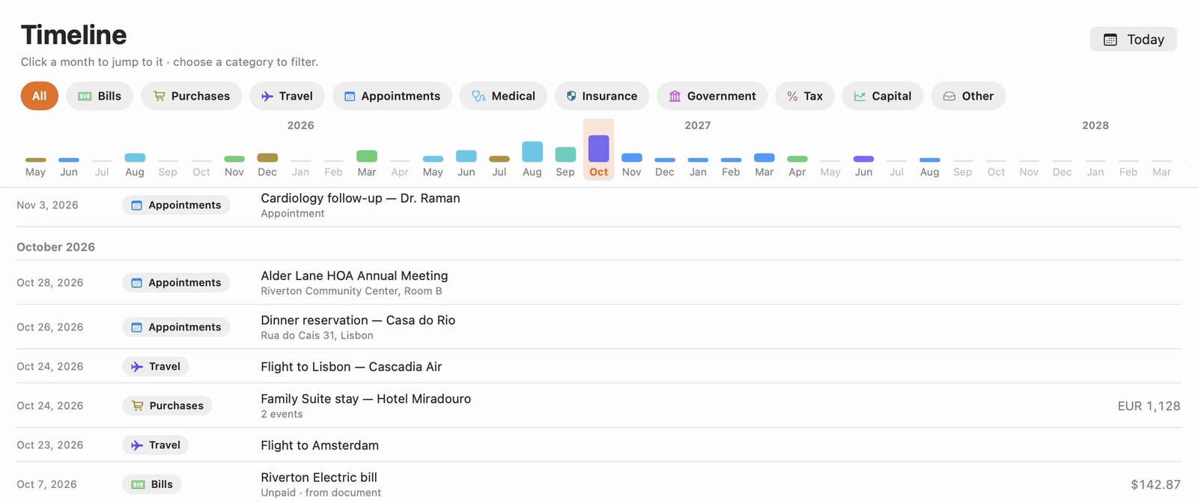Image resolution: width=1198 pixels, height=503 pixels.
Task: Jump to today with Today button
Action: point(1134,39)
